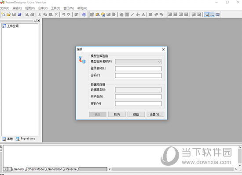Click the Paste toolbar icon
The height and width of the screenshot is (175, 242).
[x=51, y=15]
